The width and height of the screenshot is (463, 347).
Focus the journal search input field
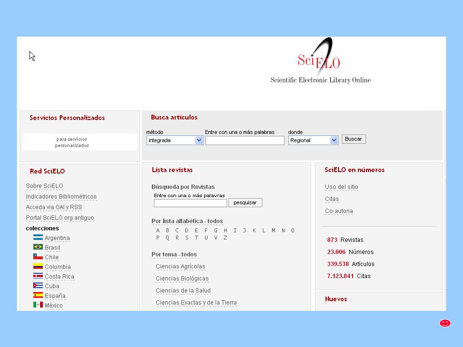190,203
